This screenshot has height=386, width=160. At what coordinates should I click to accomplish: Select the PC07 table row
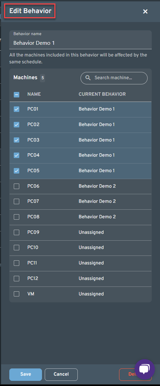pos(81,202)
